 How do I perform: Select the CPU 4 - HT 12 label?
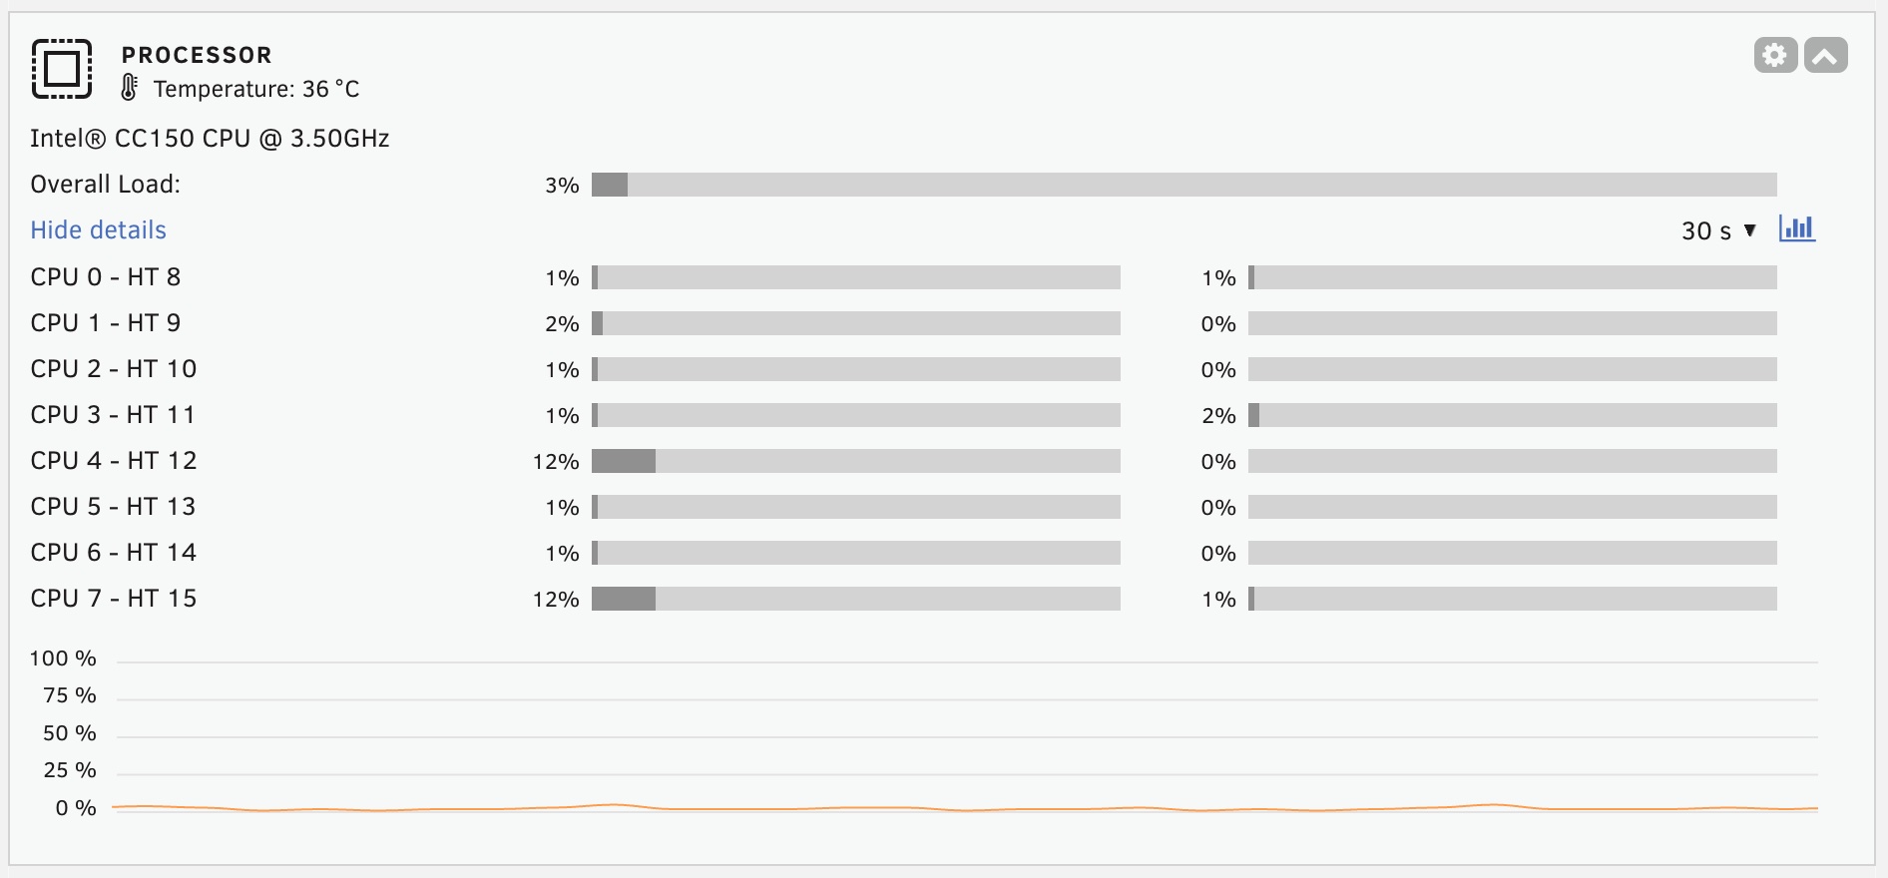[x=114, y=461]
